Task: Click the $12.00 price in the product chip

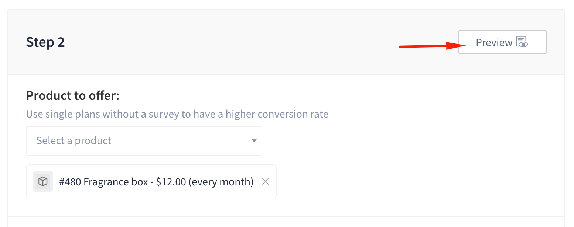Action: [171, 182]
